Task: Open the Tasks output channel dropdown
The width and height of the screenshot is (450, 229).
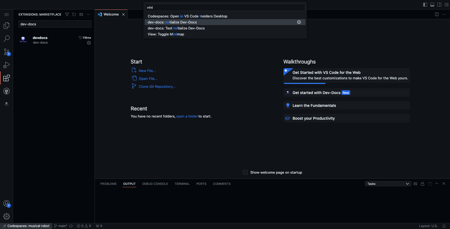Action: coord(388,184)
